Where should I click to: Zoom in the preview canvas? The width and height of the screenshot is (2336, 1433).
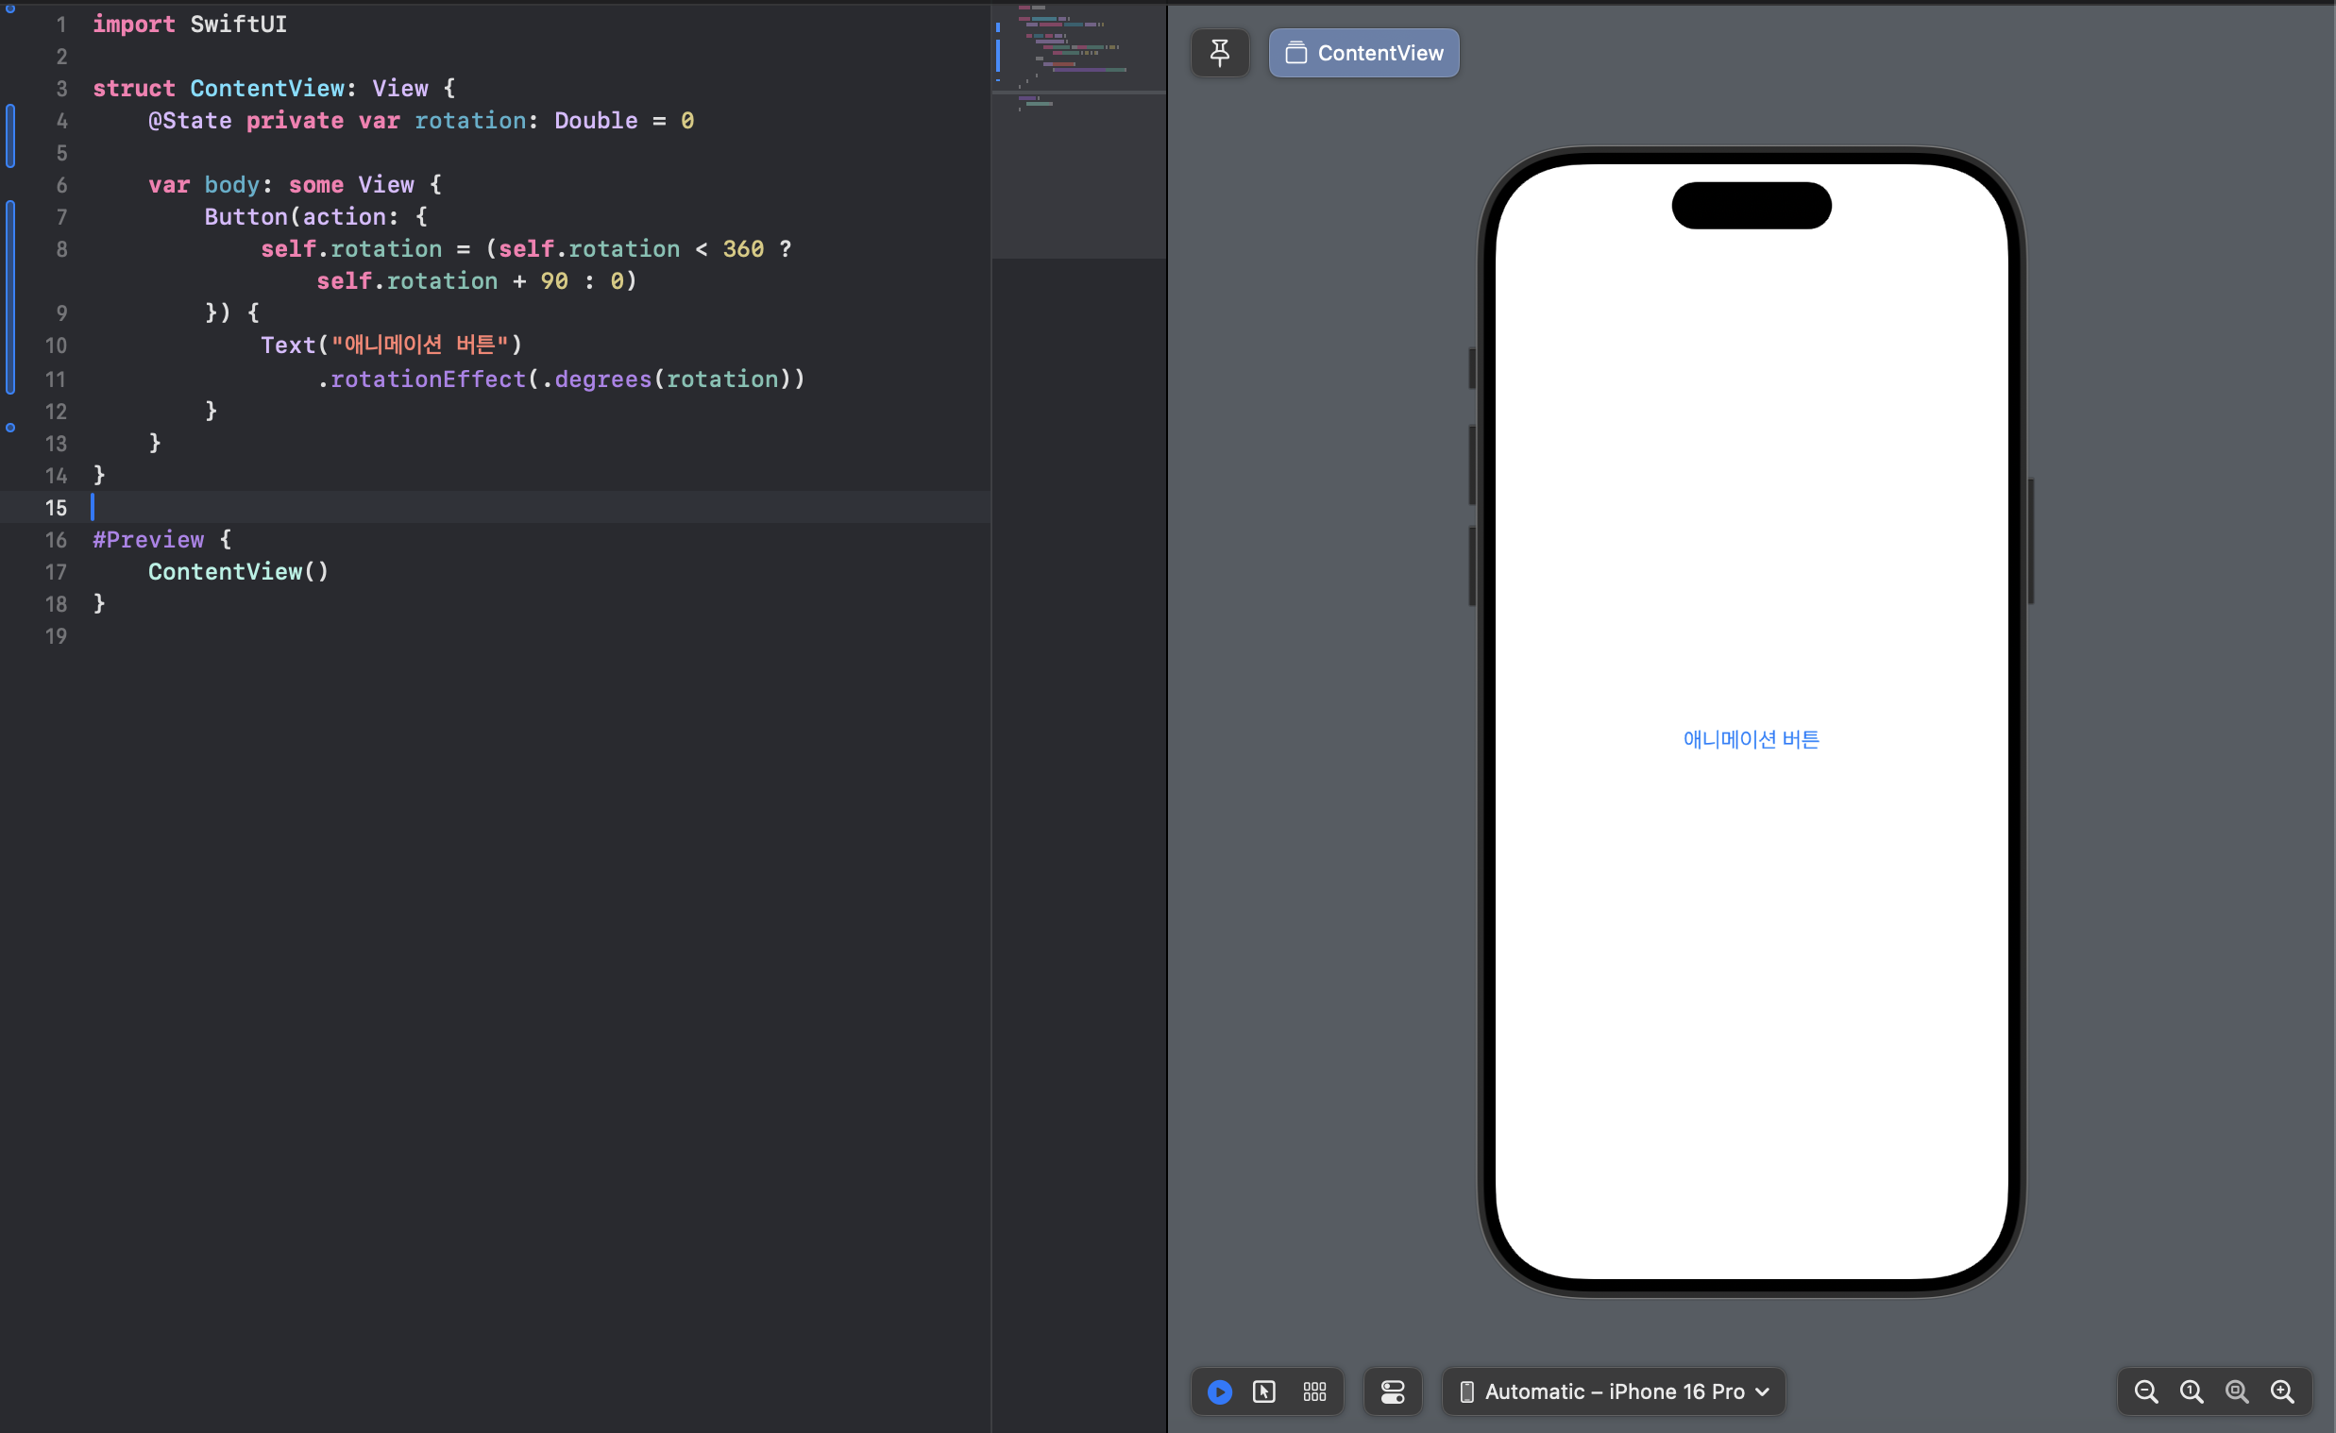[x=2282, y=1391]
